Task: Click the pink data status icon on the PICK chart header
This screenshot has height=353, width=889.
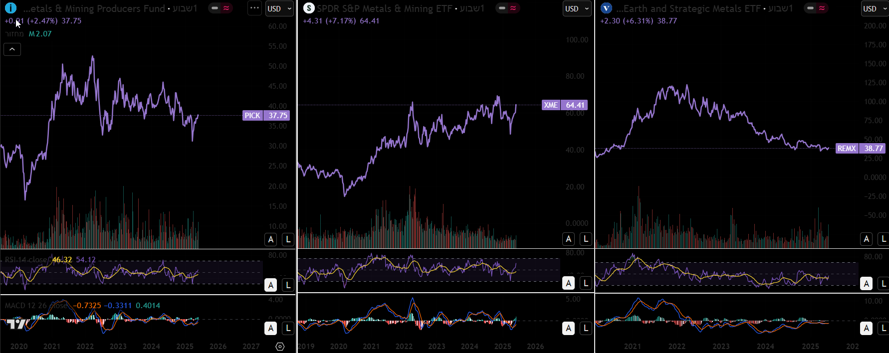Action: pos(226,8)
